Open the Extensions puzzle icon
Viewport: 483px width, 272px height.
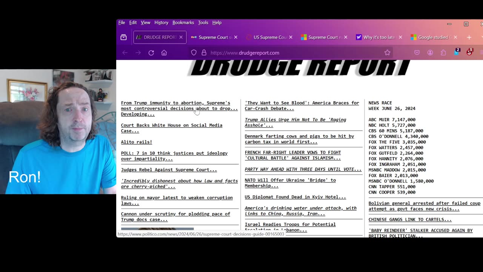pyautogui.click(x=443, y=53)
